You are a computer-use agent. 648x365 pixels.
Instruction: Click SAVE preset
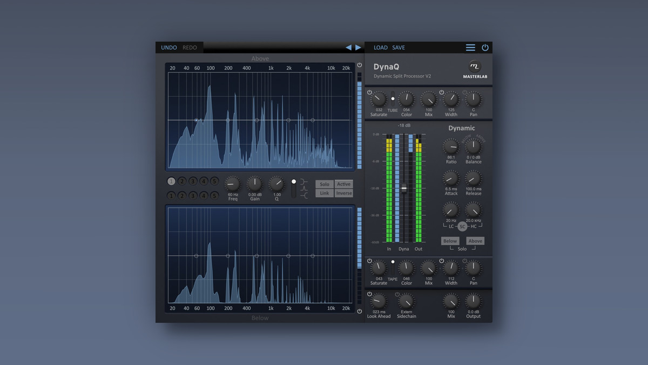(x=399, y=48)
